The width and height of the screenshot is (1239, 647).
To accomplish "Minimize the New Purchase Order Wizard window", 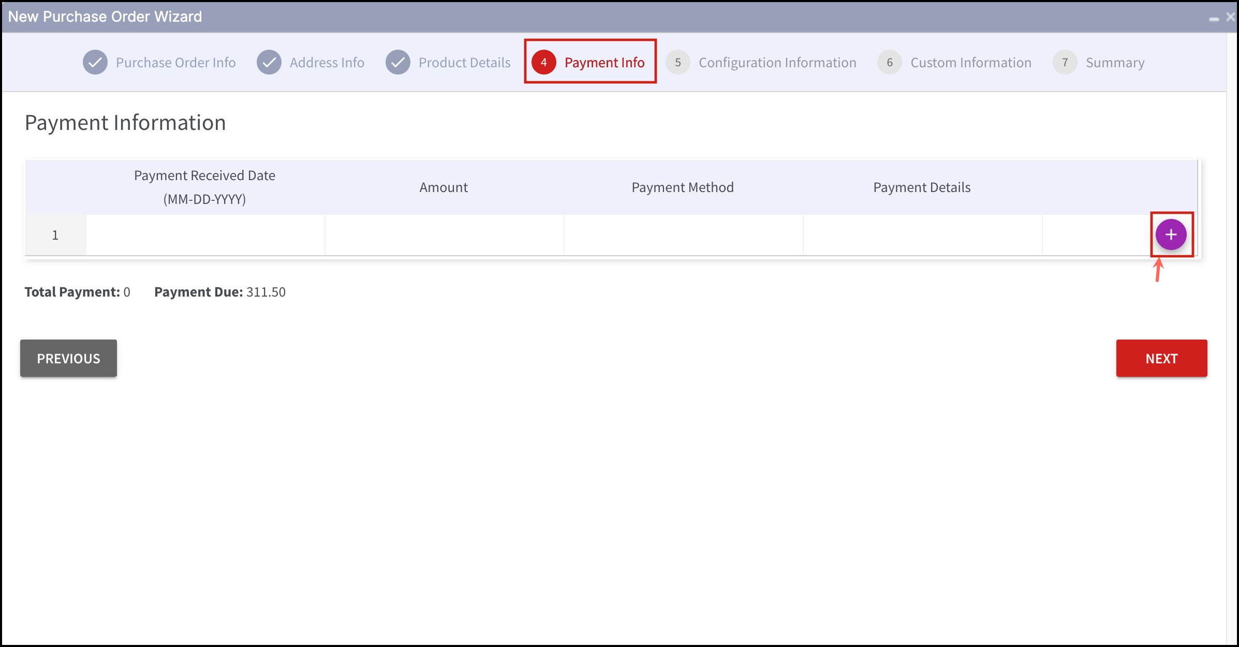I will [1214, 19].
